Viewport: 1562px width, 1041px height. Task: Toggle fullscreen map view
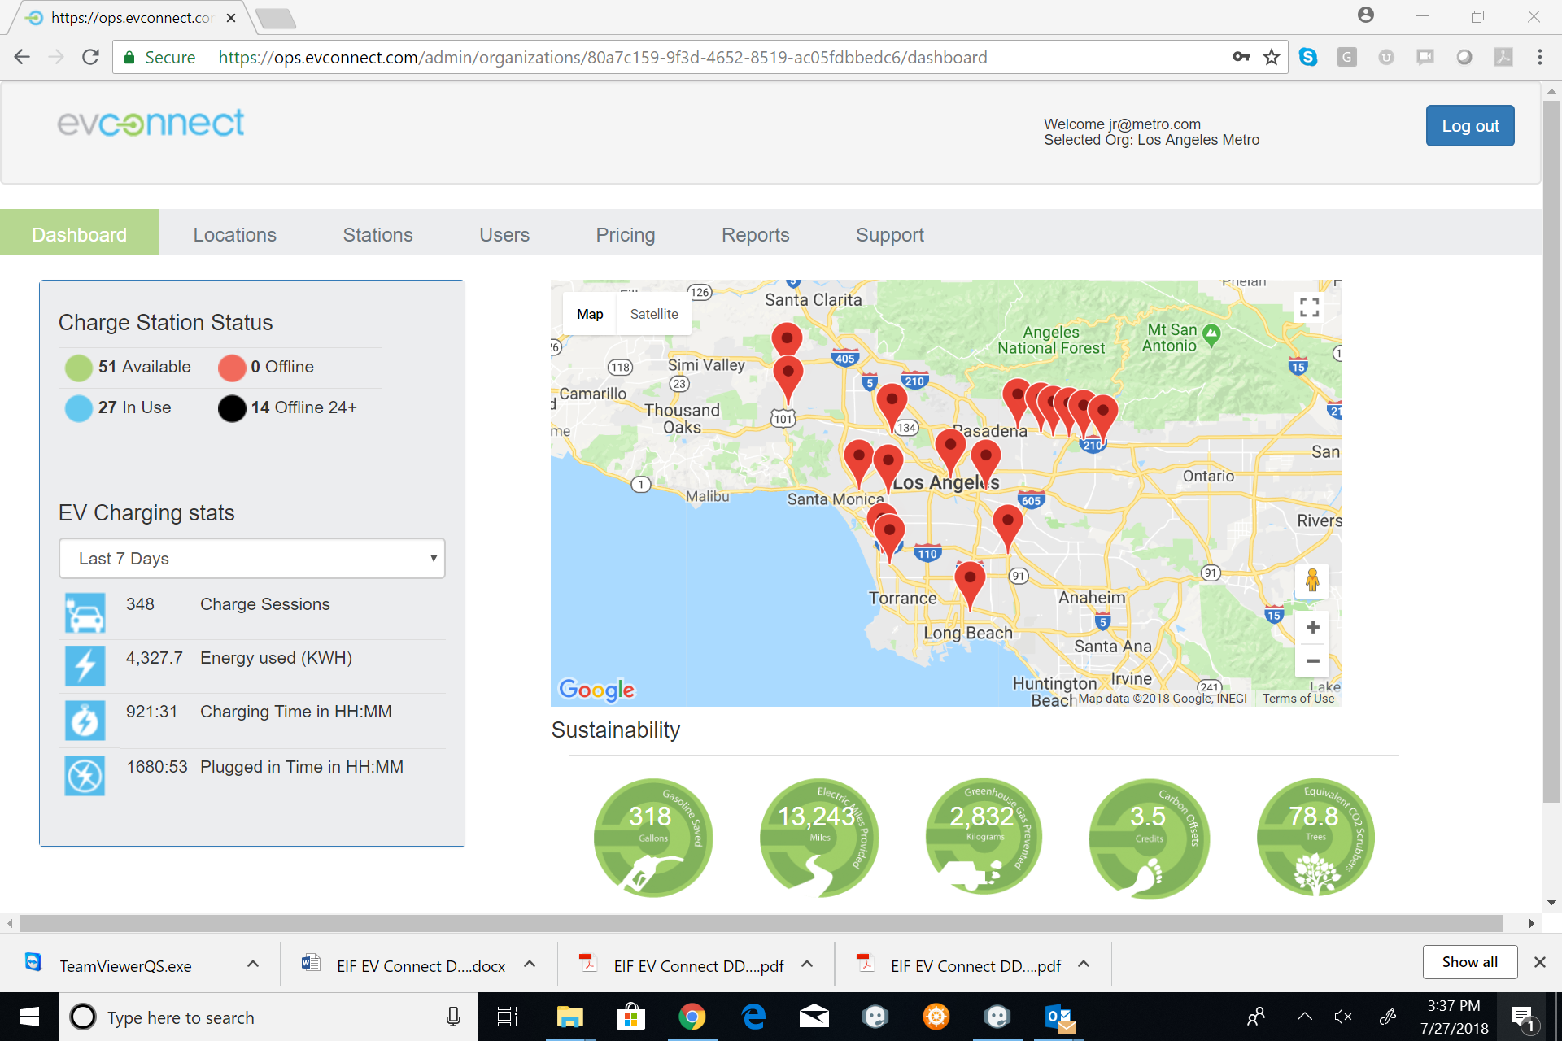[x=1309, y=307]
